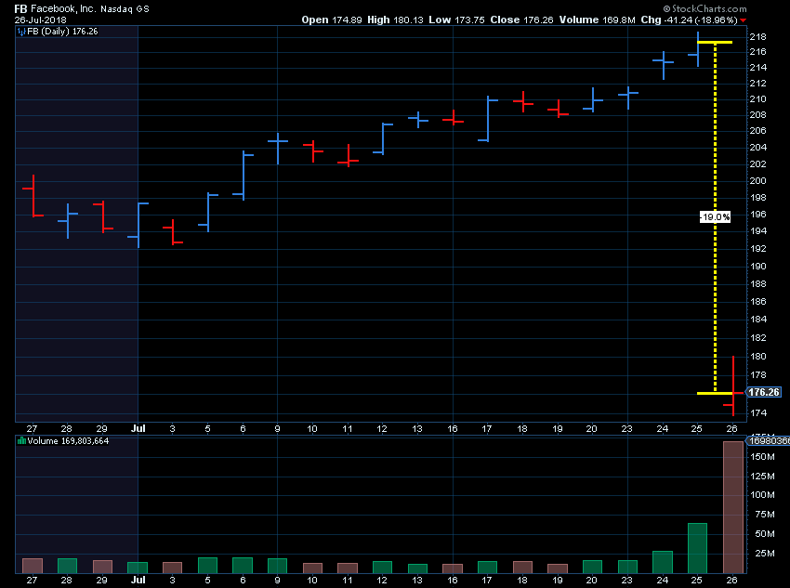Image resolution: width=790 pixels, height=588 pixels.
Task: Click date 26 on the volume panel axis
Action: point(732,580)
